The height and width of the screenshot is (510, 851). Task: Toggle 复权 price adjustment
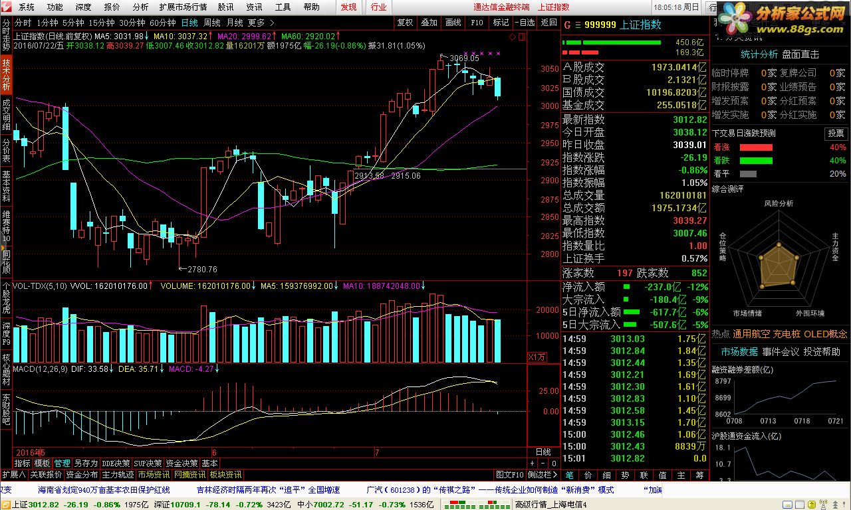point(405,23)
